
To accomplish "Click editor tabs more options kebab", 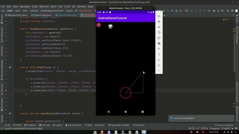I will tap(233, 15).
